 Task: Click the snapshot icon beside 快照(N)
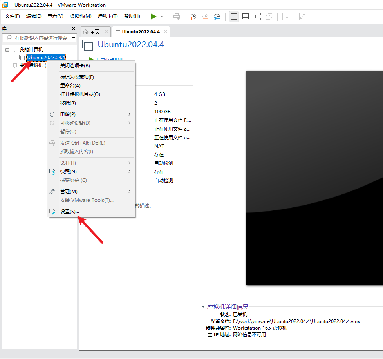pos(52,172)
